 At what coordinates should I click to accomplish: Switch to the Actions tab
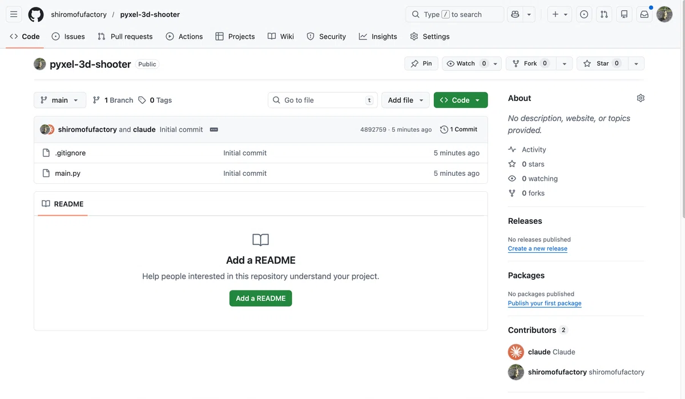coord(184,37)
